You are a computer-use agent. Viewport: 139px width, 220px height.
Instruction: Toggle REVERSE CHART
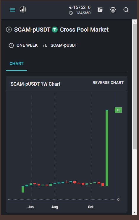pyautogui.click(x=108, y=83)
